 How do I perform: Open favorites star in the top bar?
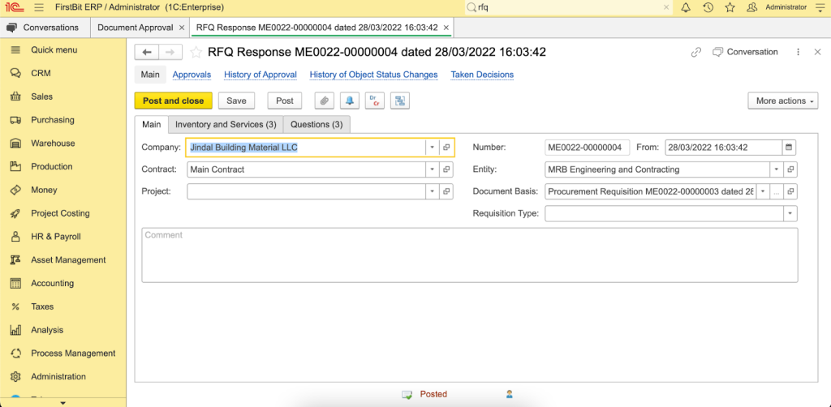click(x=730, y=7)
